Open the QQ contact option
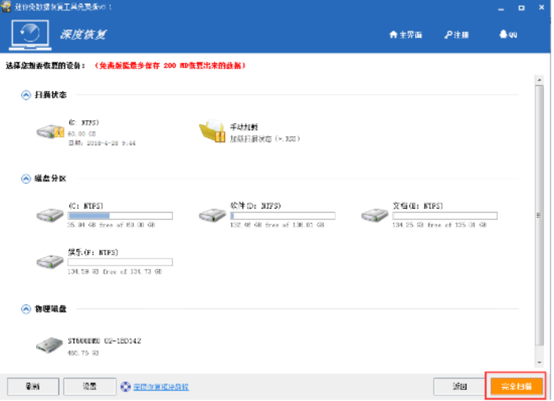The image size is (554, 401). coord(508,35)
